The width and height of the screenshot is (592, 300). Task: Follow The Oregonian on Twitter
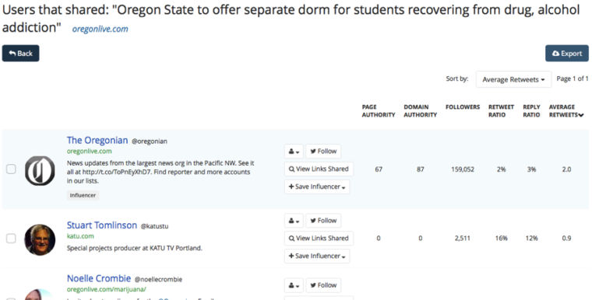pyautogui.click(x=323, y=151)
